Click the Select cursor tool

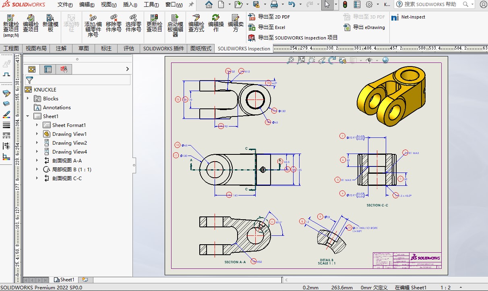pos(327,5)
